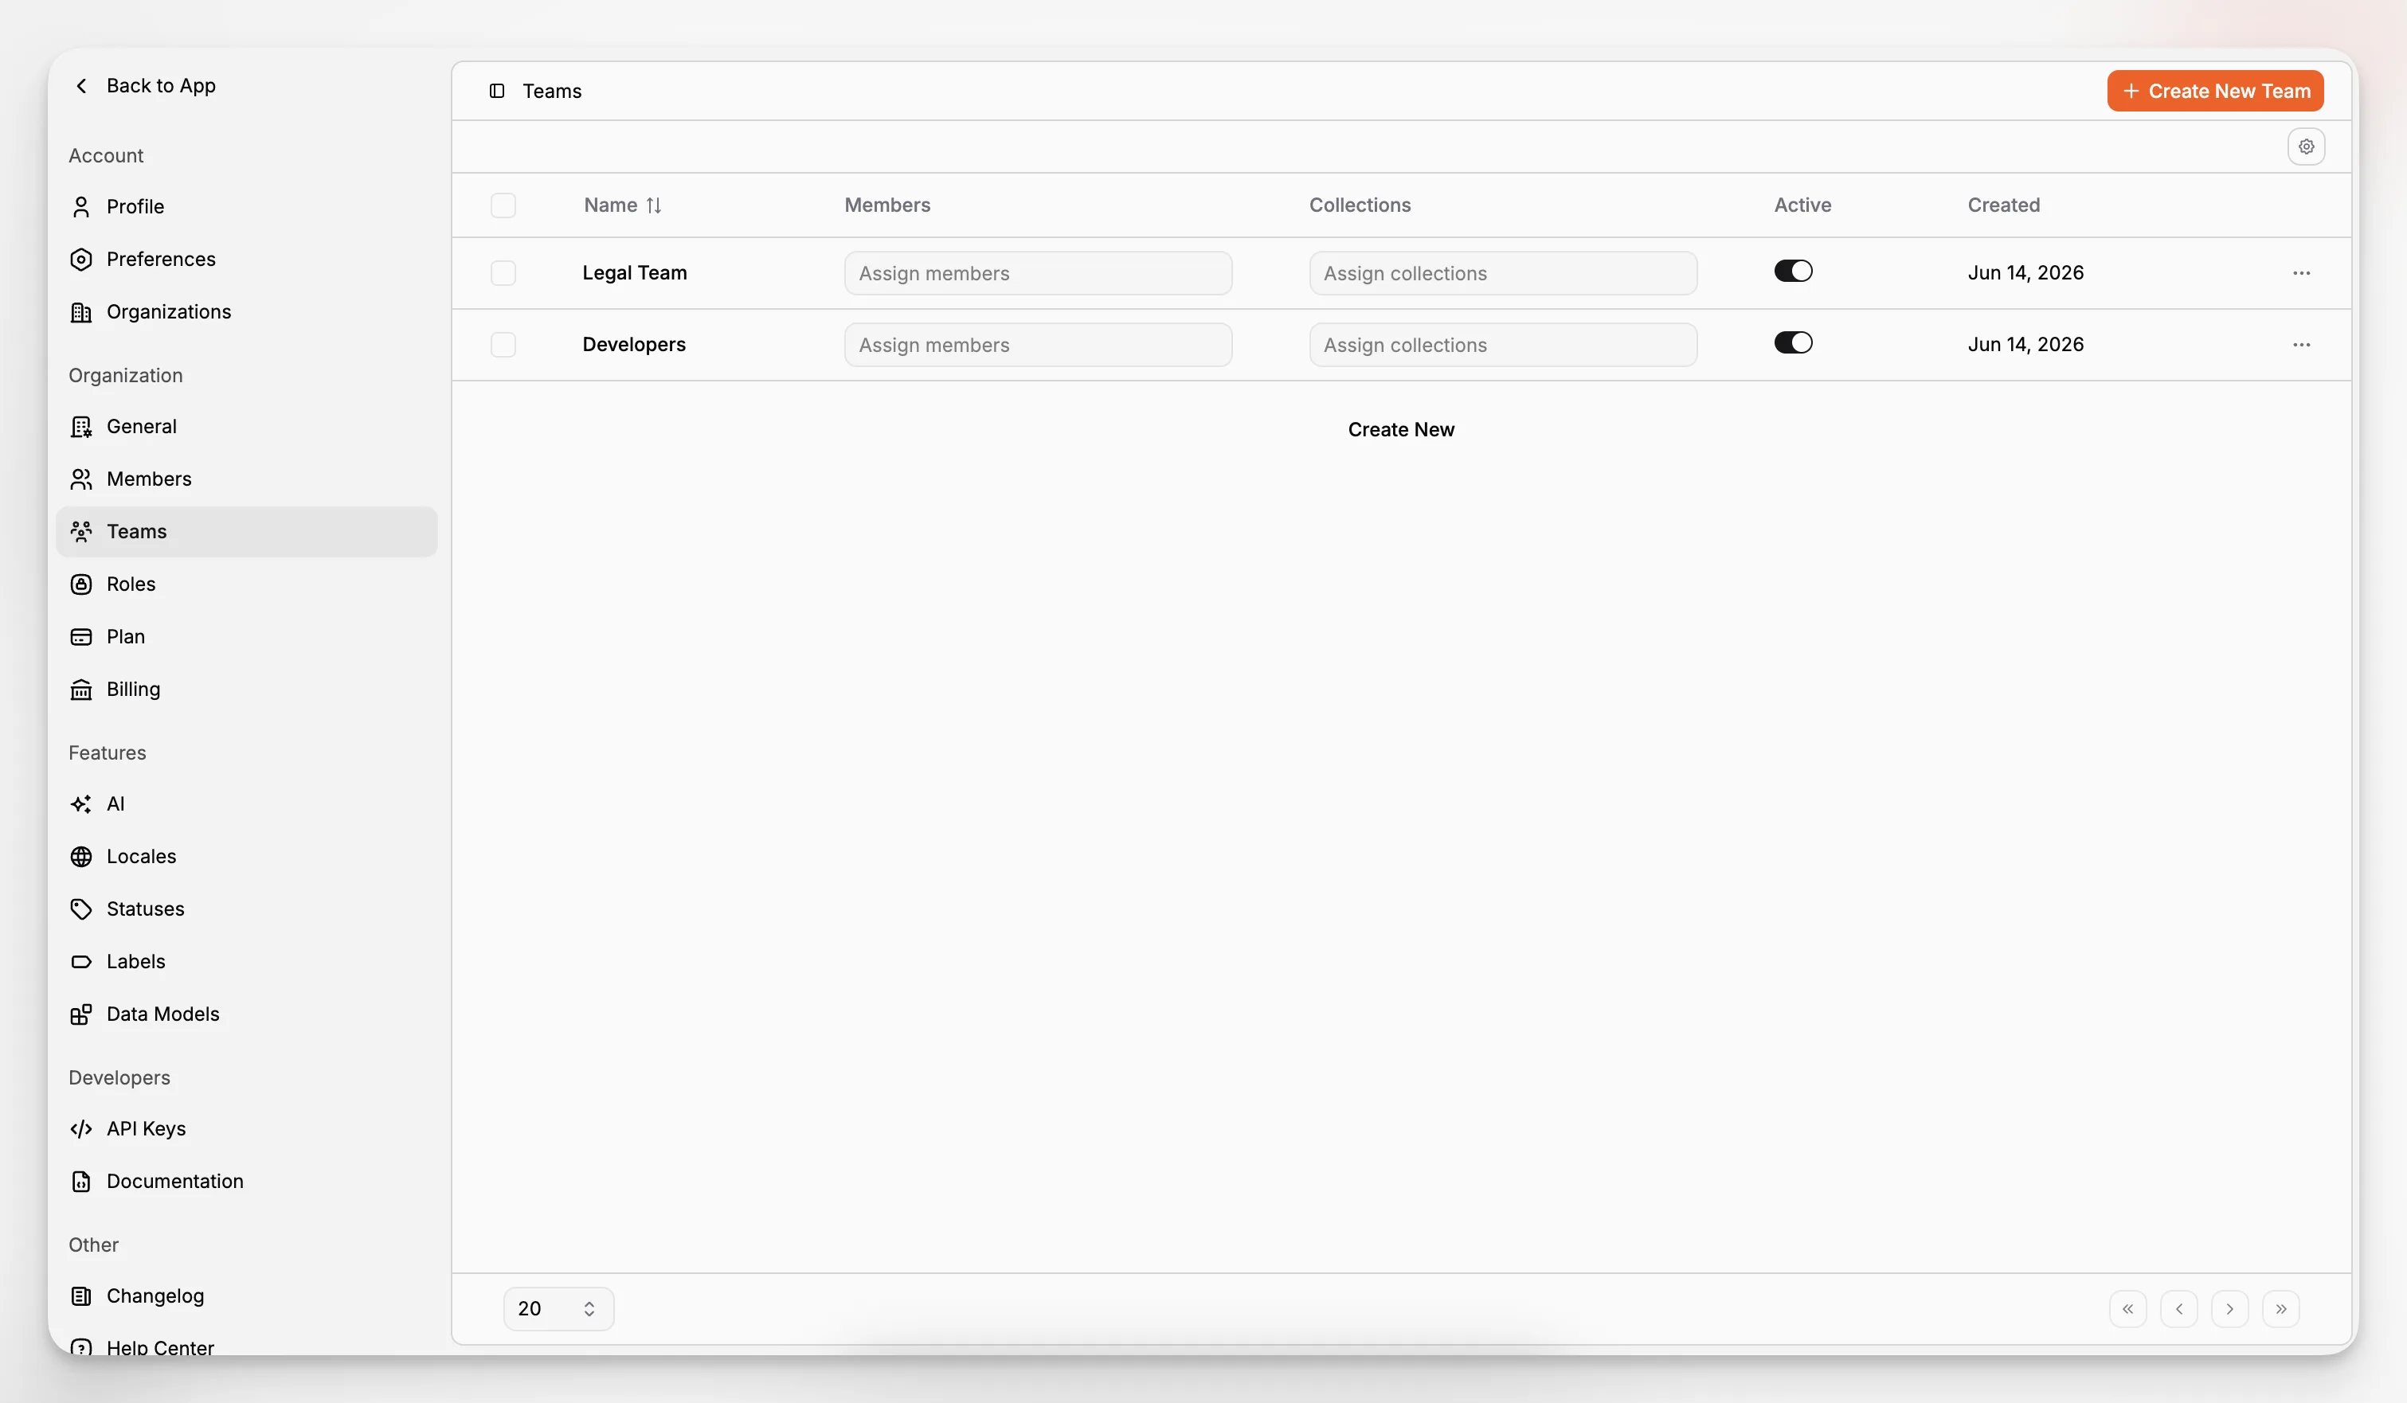Image resolution: width=2407 pixels, height=1403 pixels.
Task: Click the Create New text button
Action: point(1401,430)
